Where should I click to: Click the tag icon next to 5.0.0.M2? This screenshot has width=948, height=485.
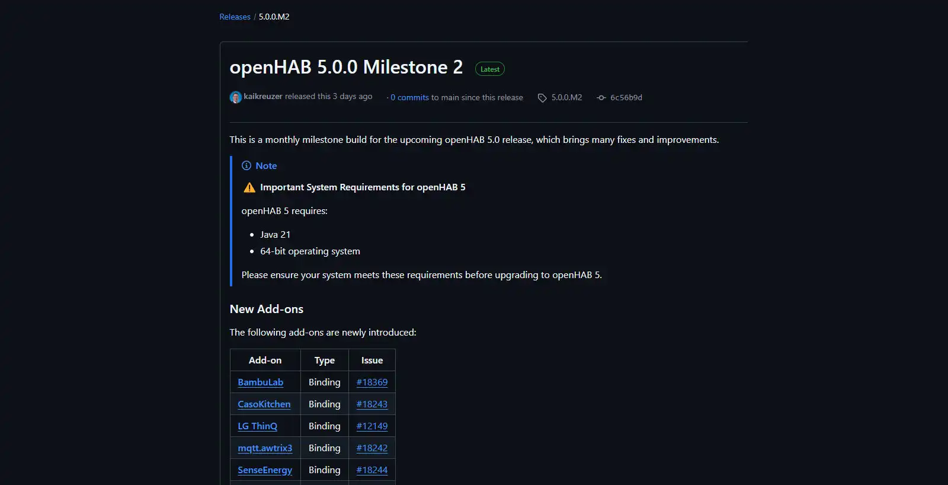542,98
